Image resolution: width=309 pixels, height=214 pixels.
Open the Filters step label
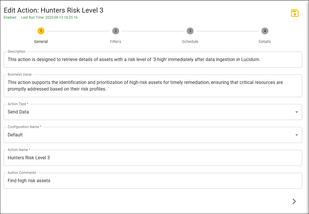click(116, 42)
